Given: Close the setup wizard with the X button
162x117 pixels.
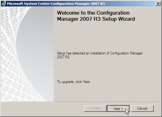Looking at the screenshot, I should pos(158,4).
